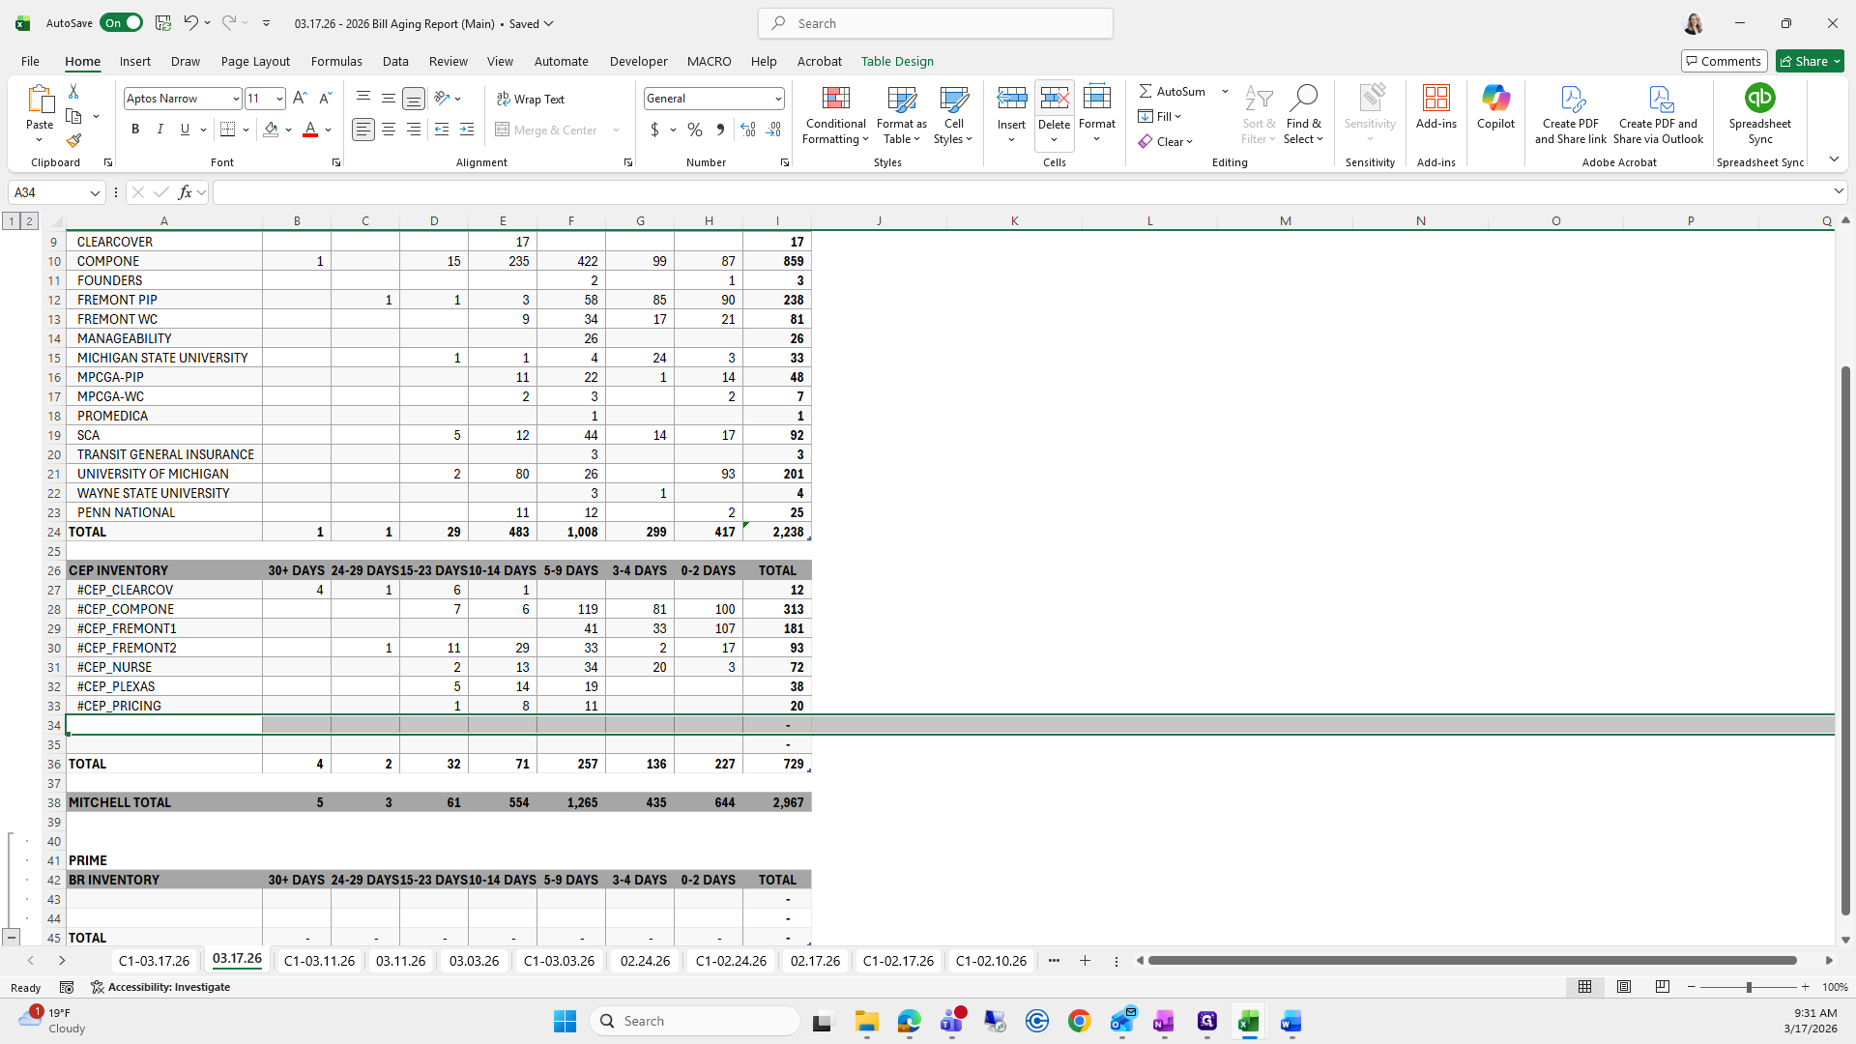
Task: Open font color red swatch
Action: [310, 130]
